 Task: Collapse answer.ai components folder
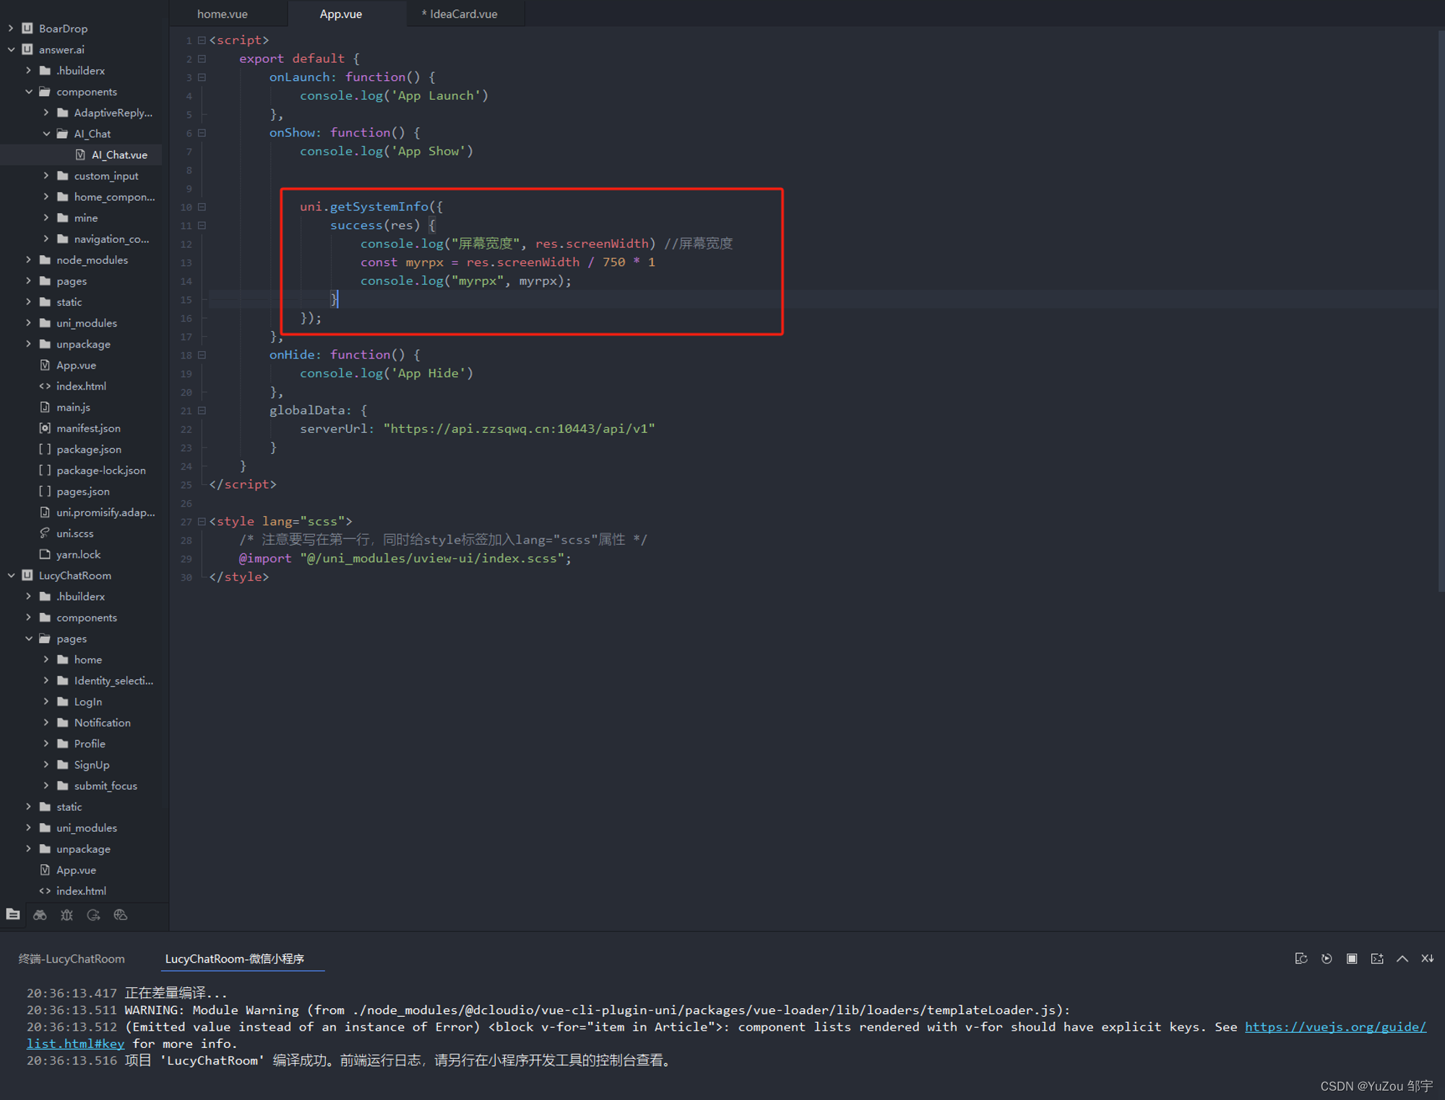[x=28, y=91]
